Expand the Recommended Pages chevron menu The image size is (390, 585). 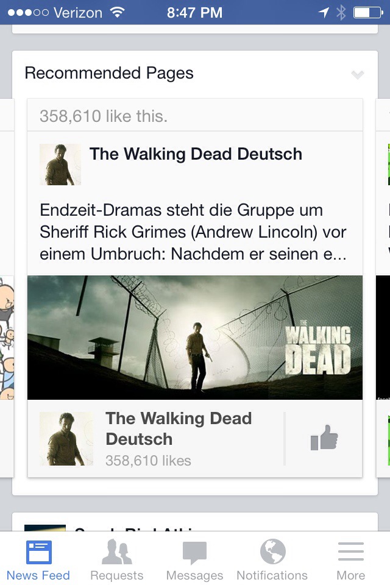tap(358, 74)
